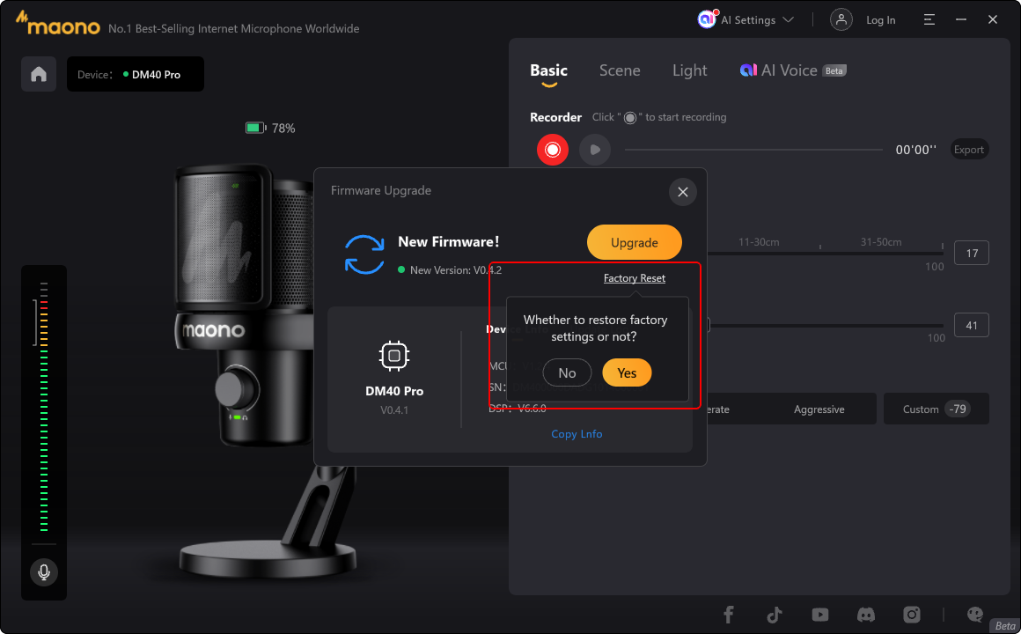
Task: Open the AI Voice Beta tab
Action: (793, 70)
